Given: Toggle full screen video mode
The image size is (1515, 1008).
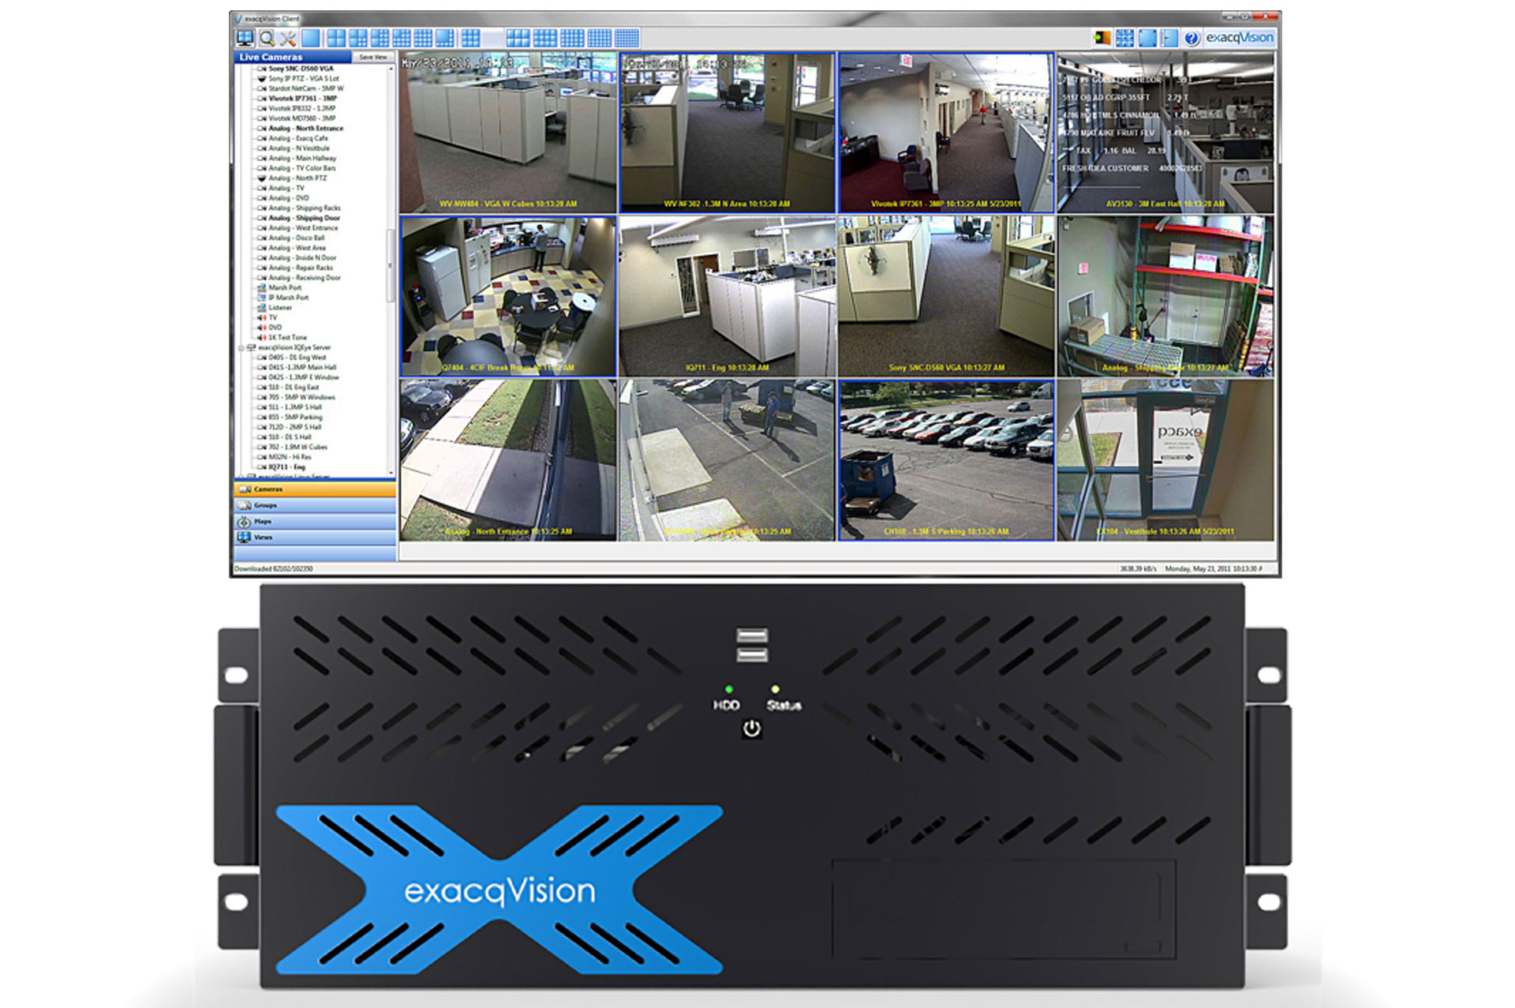Looking at the screenshot, I should coord(1147,38).
